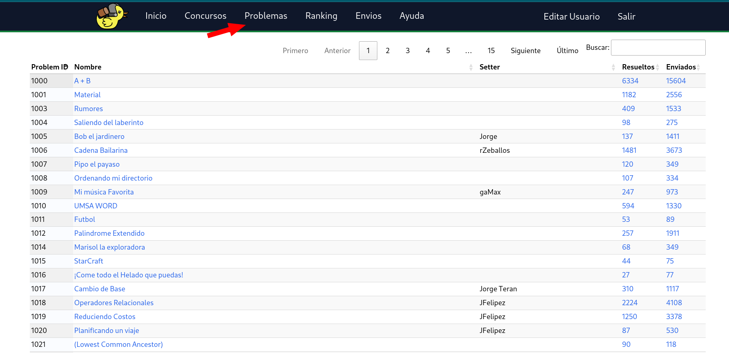Go to pagination page 5
Viewport: 729px width, 353px height.
click(x=448, y=51)
